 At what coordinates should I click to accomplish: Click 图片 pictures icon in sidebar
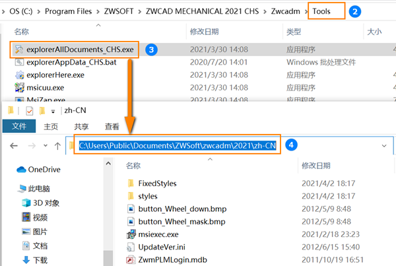click(x=26, y=232)
